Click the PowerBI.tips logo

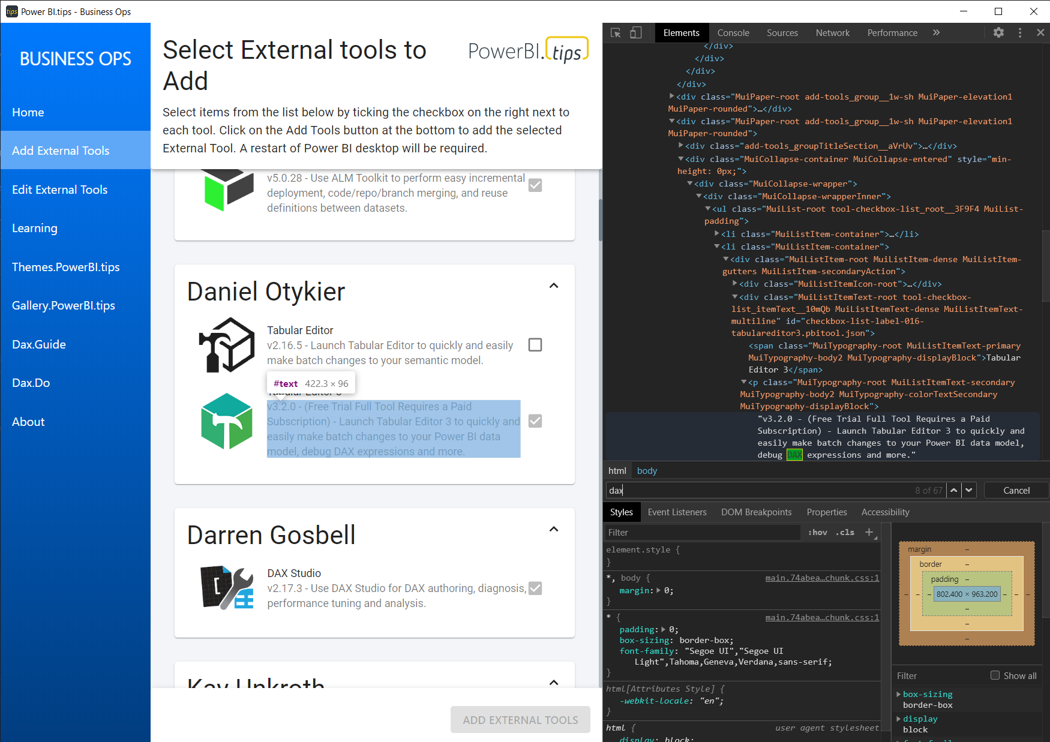click(528, 50)
